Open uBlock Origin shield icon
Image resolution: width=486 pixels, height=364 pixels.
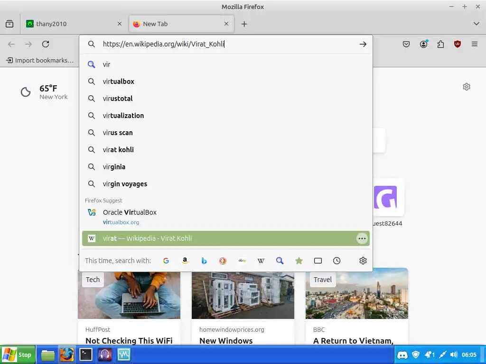(458, 44)
